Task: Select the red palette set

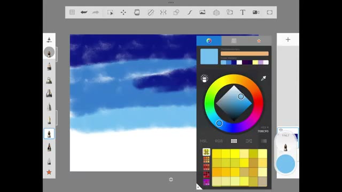Action: pyautogui.click(x=206, y=167)
